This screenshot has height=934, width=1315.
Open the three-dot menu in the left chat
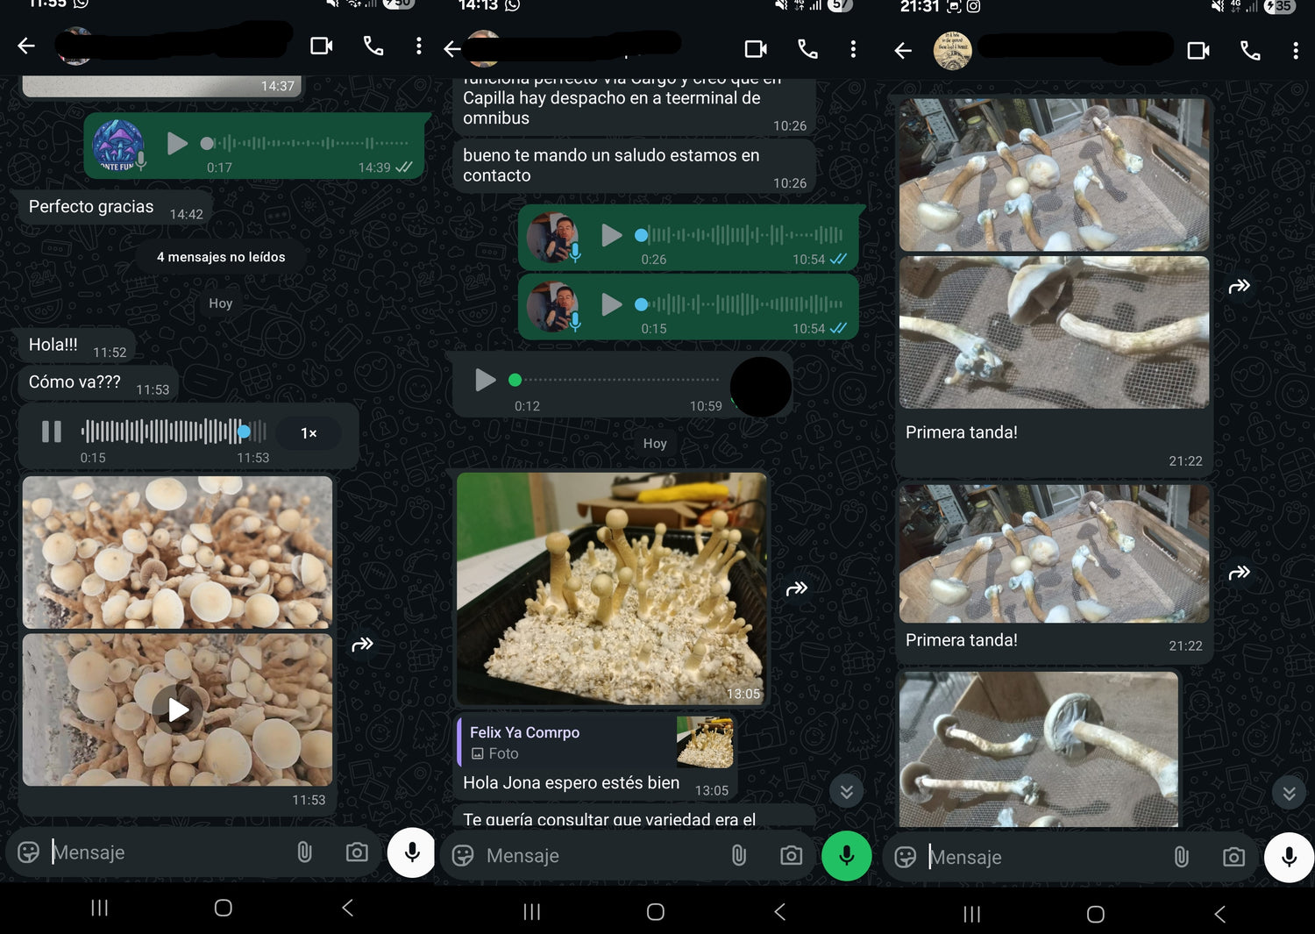[x=418, y=46]
